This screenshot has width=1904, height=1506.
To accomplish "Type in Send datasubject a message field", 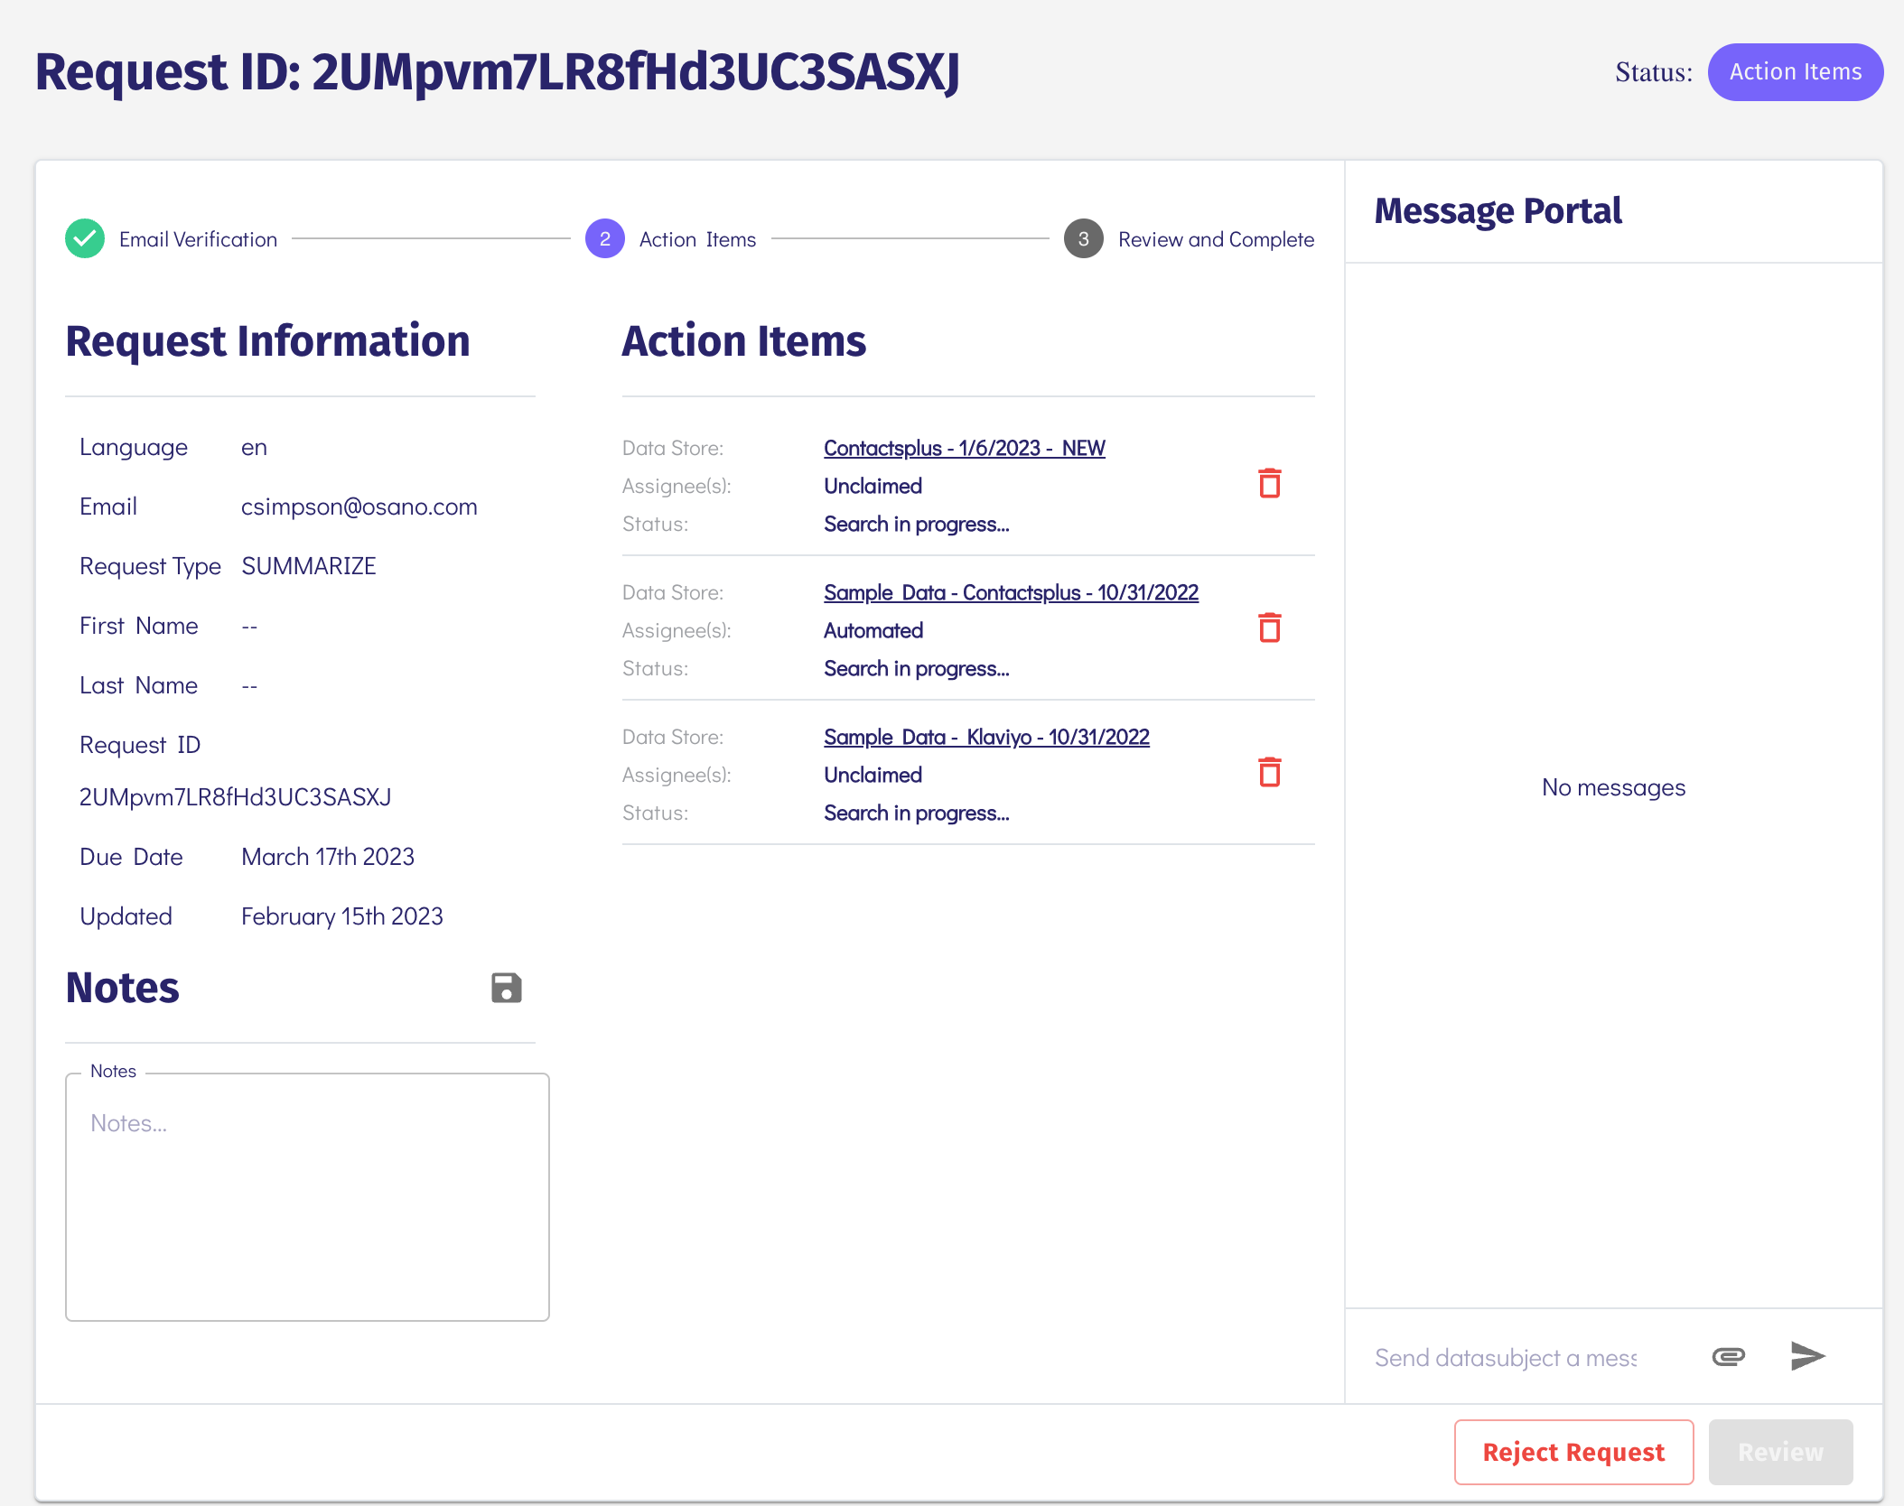I will pos(1506,1358).
